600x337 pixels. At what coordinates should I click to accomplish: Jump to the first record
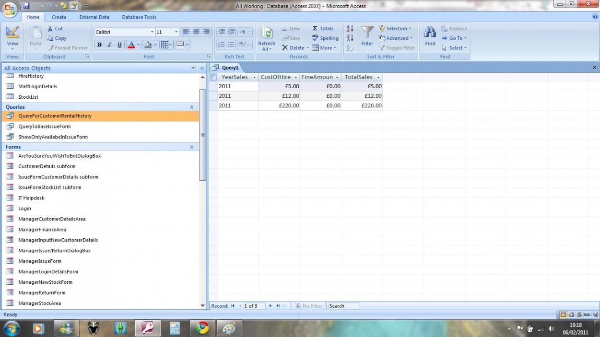(233, 306)
